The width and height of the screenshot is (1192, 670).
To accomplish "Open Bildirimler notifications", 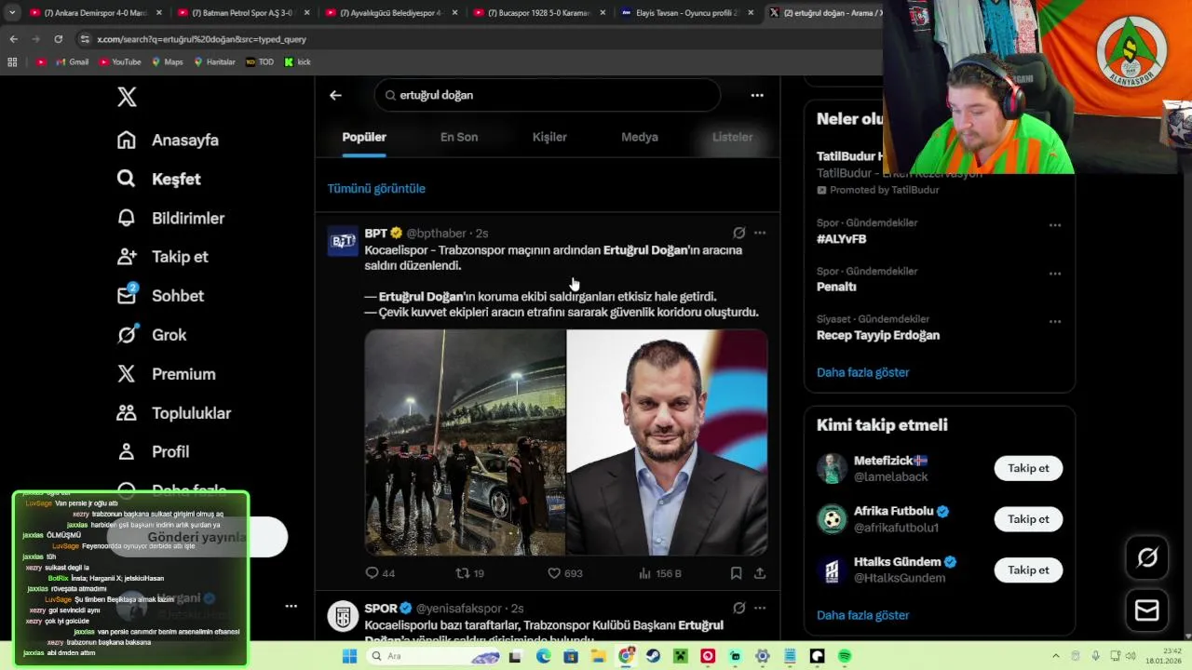I will tap(170, 218).
